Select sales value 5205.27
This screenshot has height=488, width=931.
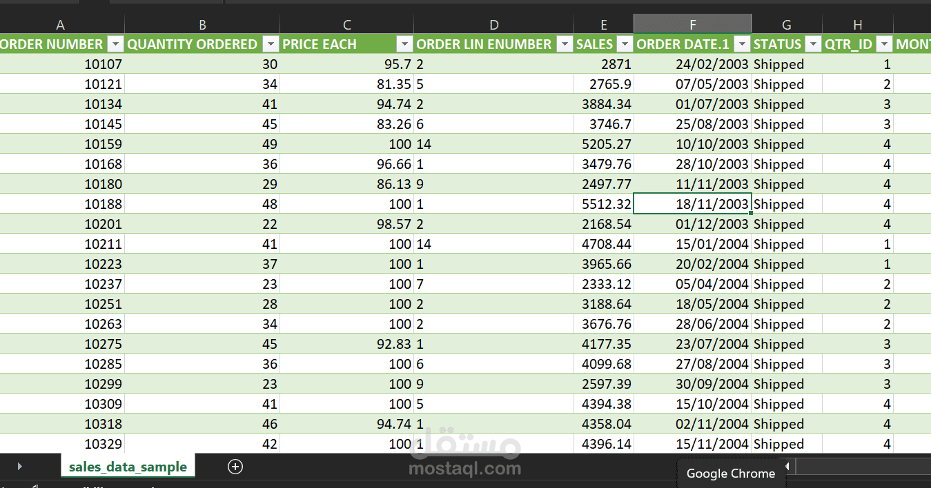[603, 144]
